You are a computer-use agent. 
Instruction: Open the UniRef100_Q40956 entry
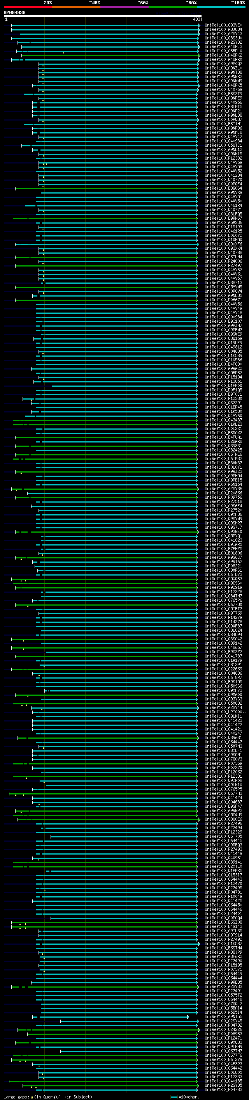pyautogui.click(x=223, y=103)
